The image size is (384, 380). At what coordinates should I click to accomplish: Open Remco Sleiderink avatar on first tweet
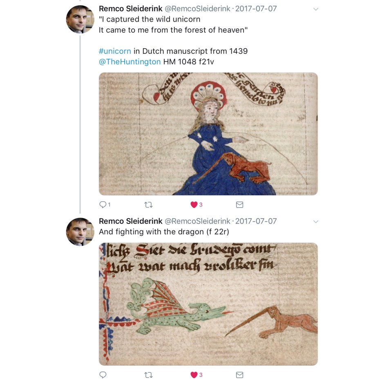click(x=80, y=19)
